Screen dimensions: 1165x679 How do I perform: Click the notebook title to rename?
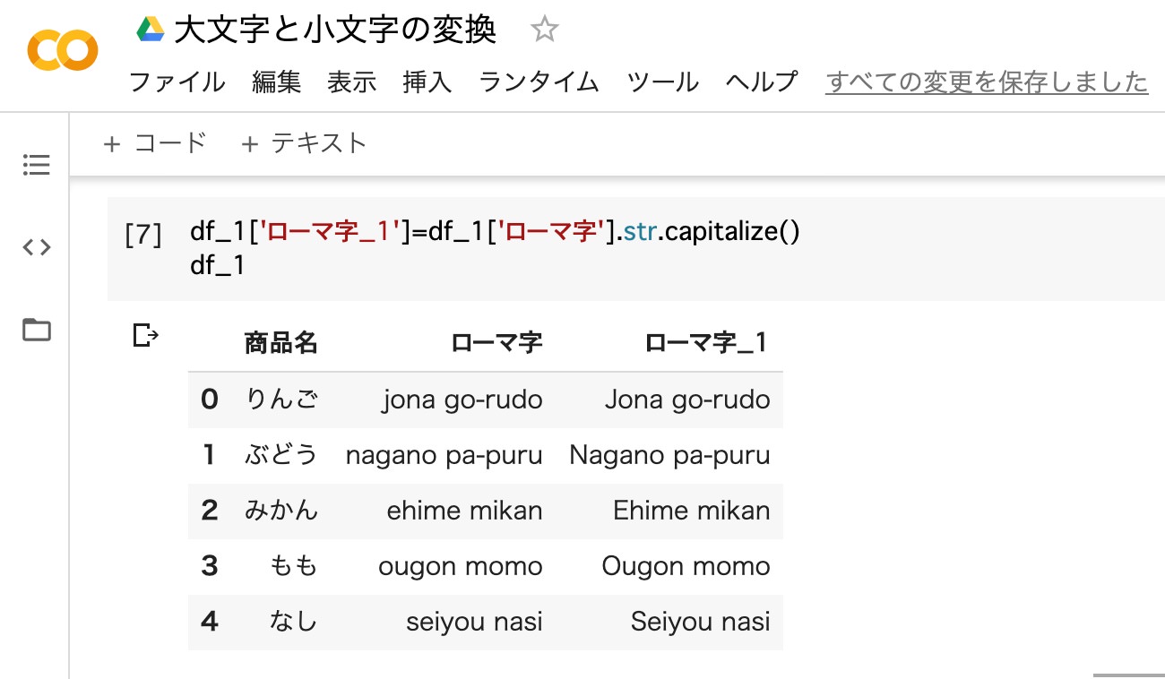[335, 30]
